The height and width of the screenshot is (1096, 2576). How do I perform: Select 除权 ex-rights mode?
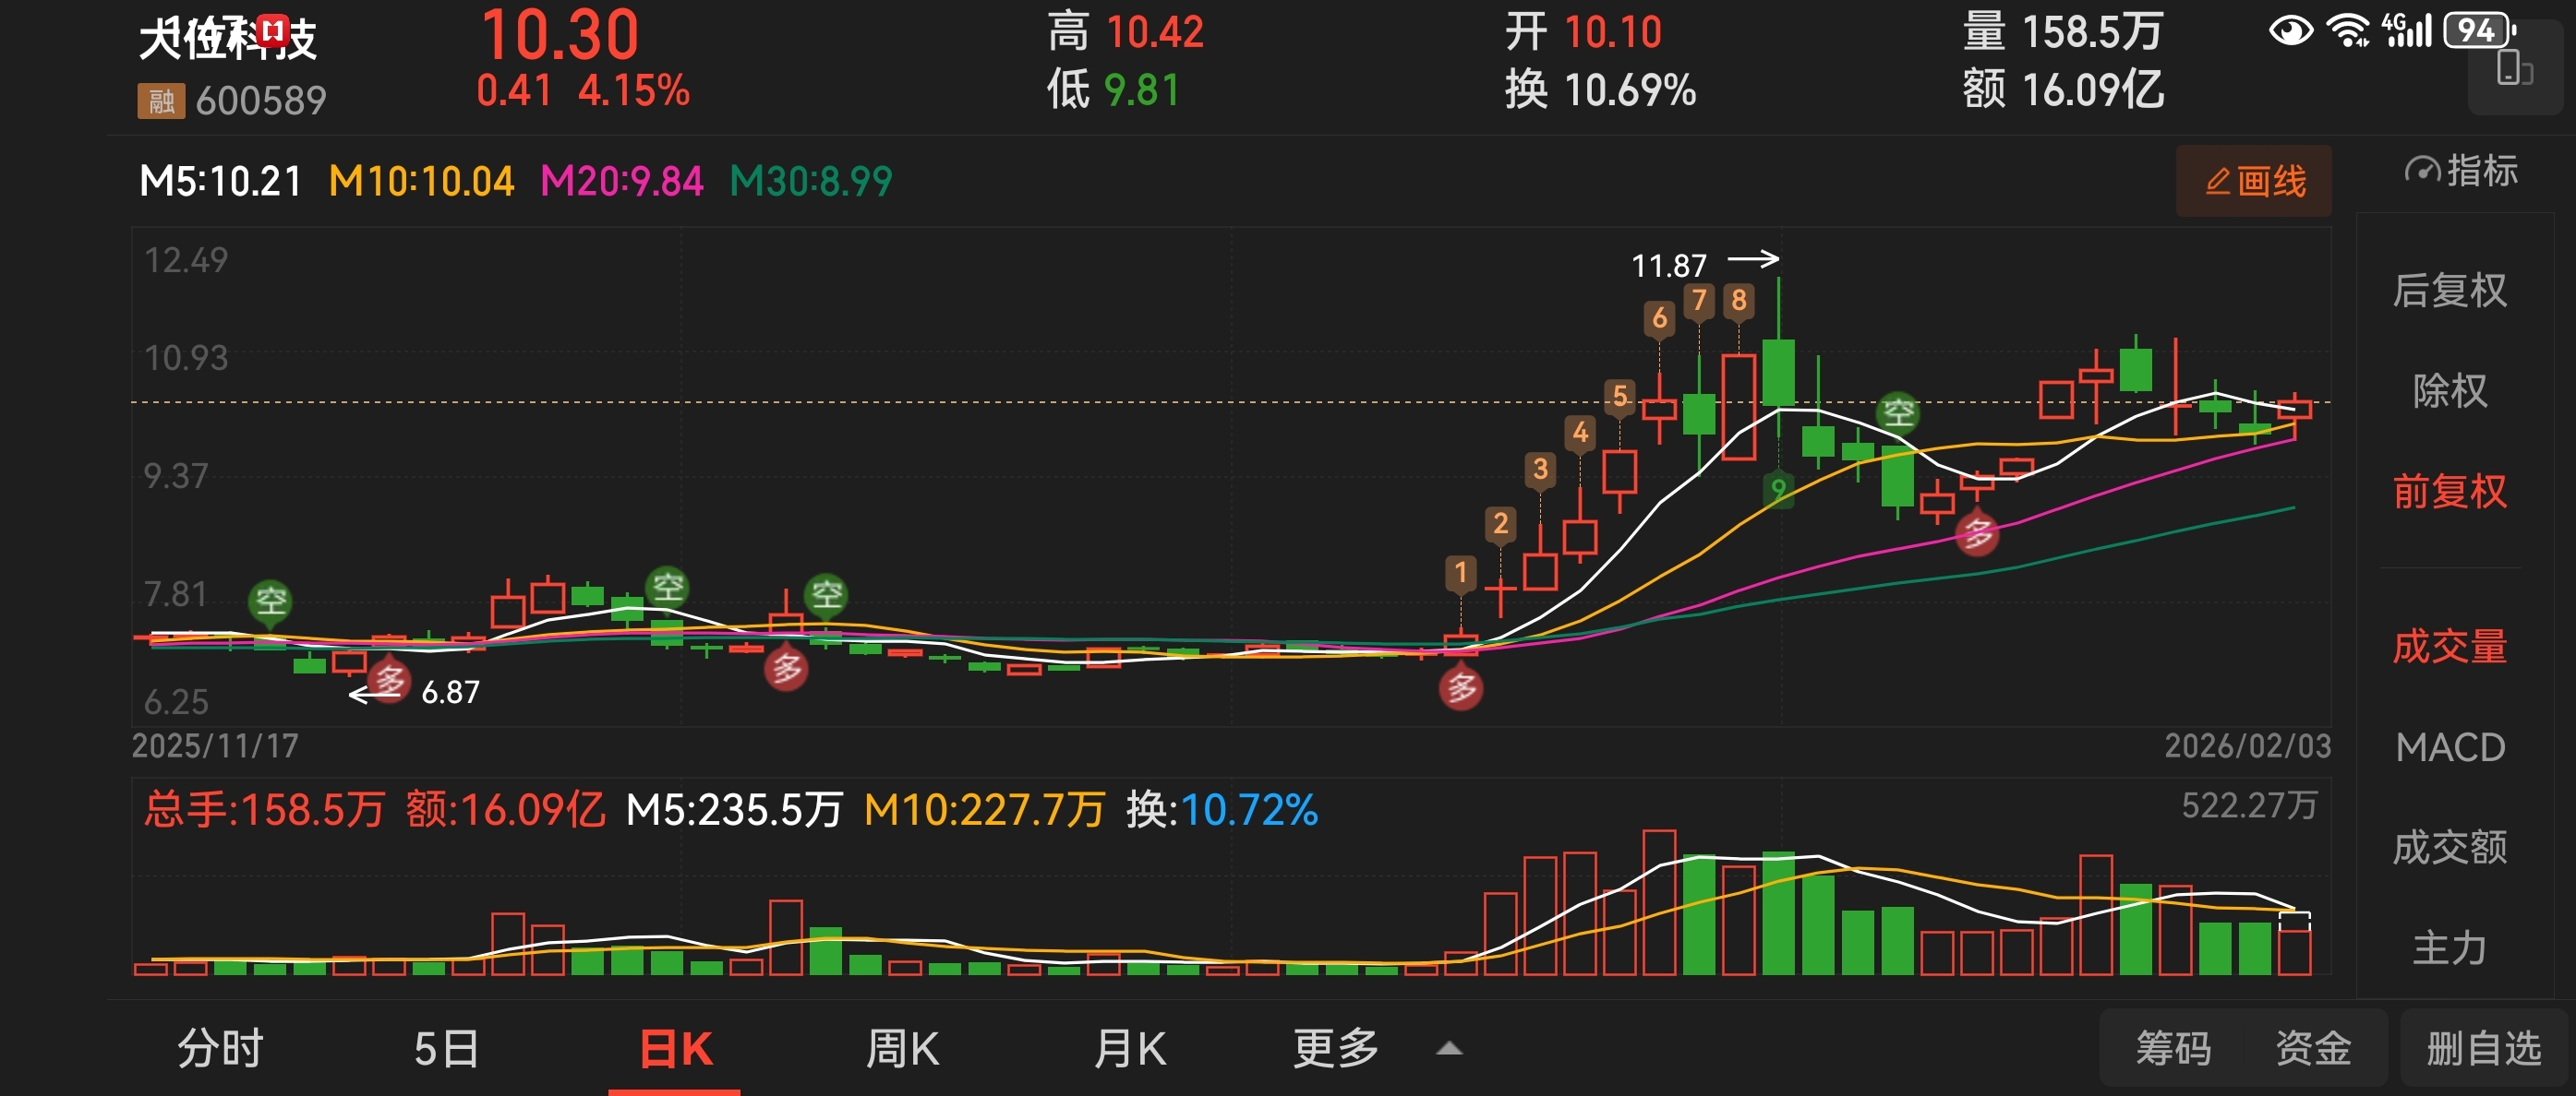pyautogui.click(x=2449, y=390)
